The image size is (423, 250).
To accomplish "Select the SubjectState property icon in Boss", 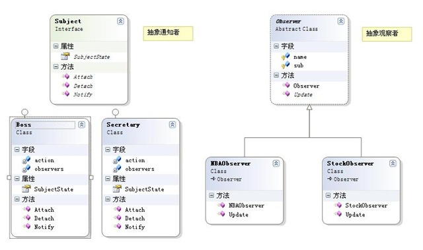I will pyautogui.click(x=26, y=189).
